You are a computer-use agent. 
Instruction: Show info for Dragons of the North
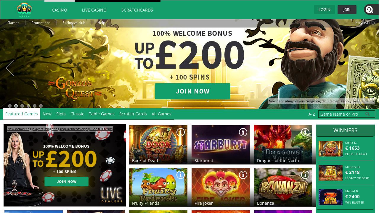pos(305,132)
